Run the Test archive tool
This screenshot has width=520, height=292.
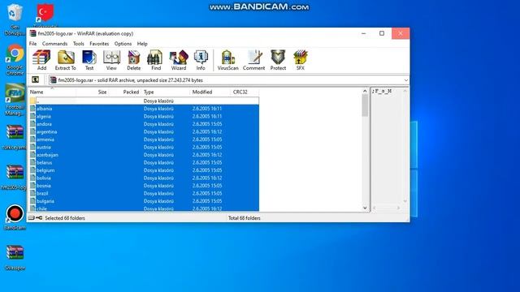89,60
